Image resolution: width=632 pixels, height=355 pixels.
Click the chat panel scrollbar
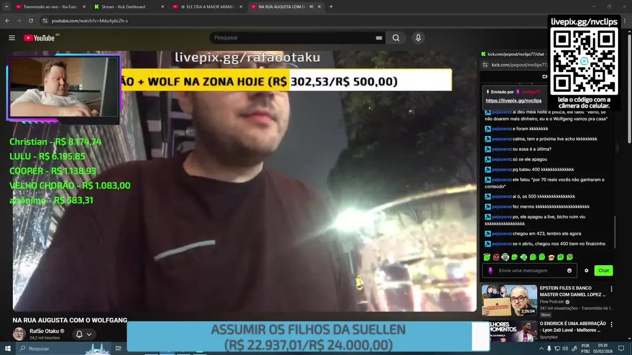(x=615, y=232)
